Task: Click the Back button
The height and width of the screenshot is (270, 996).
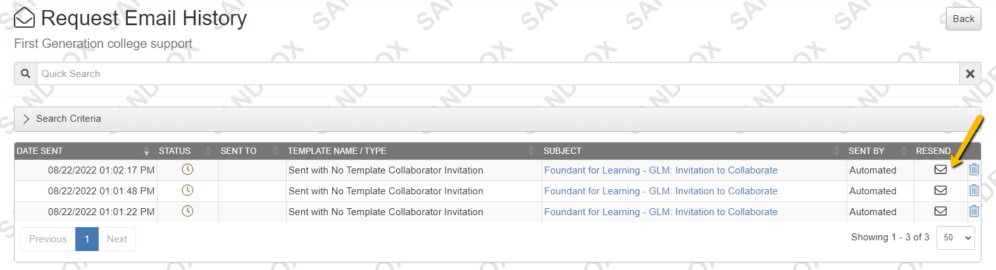Action: point(964,19)
